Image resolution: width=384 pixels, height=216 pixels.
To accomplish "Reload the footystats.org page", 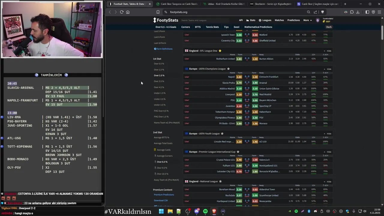I will (x=121, y=12).
